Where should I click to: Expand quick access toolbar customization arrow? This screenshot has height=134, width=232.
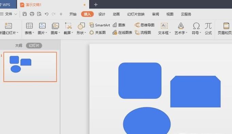pyautogui.click(x=61, y=14)
